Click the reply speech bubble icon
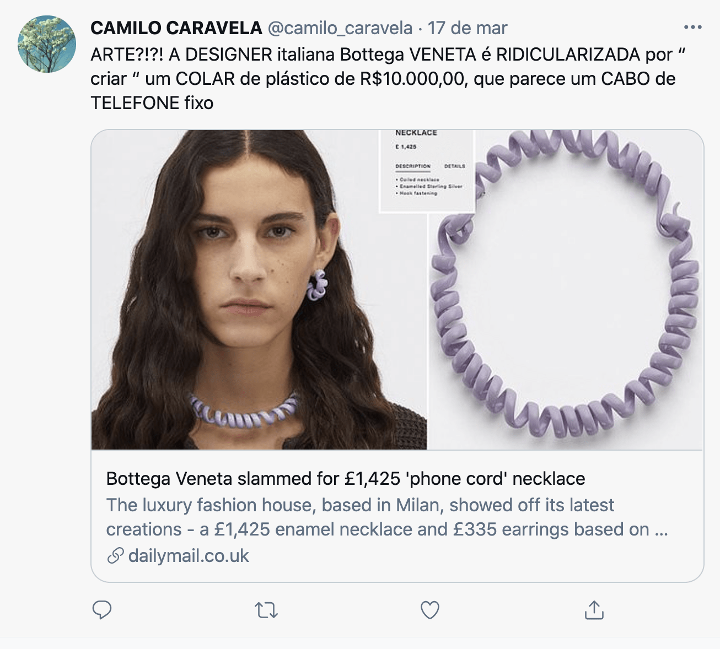 point(102,610)
